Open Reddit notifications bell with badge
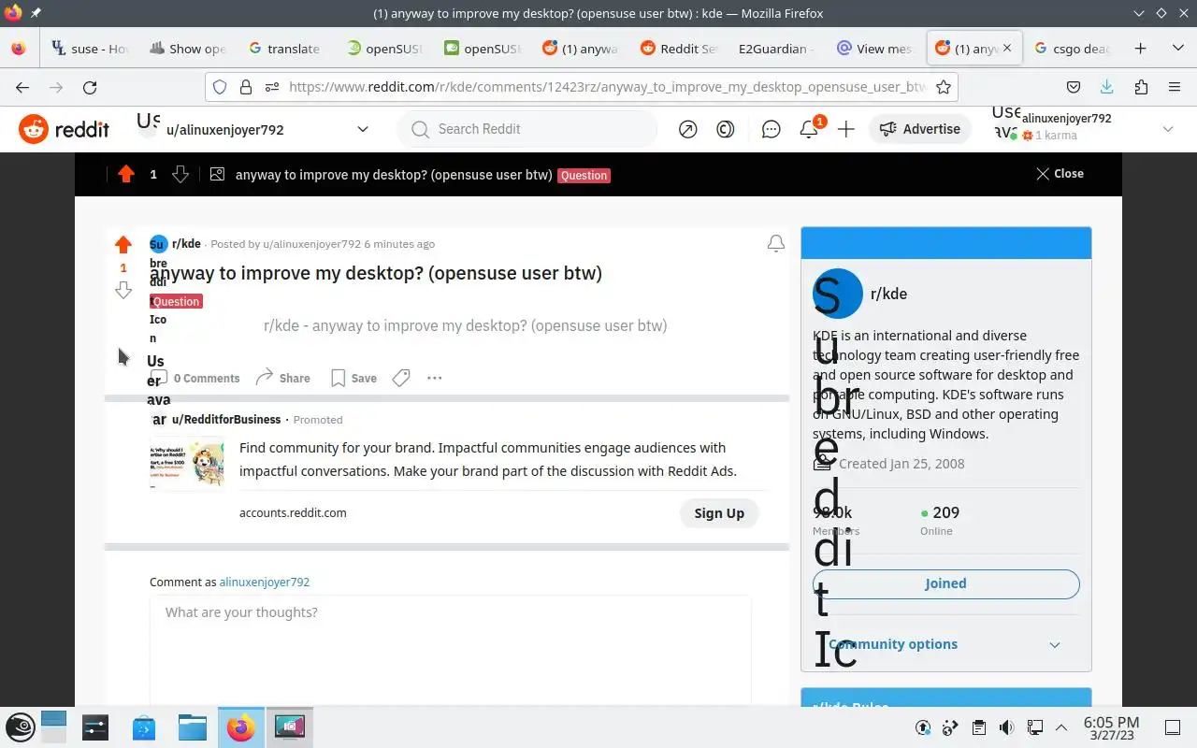Screen dimensions: 1197x748 [x=810, y=128]
